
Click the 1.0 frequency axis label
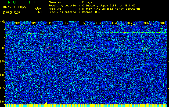tap(2, 48)
